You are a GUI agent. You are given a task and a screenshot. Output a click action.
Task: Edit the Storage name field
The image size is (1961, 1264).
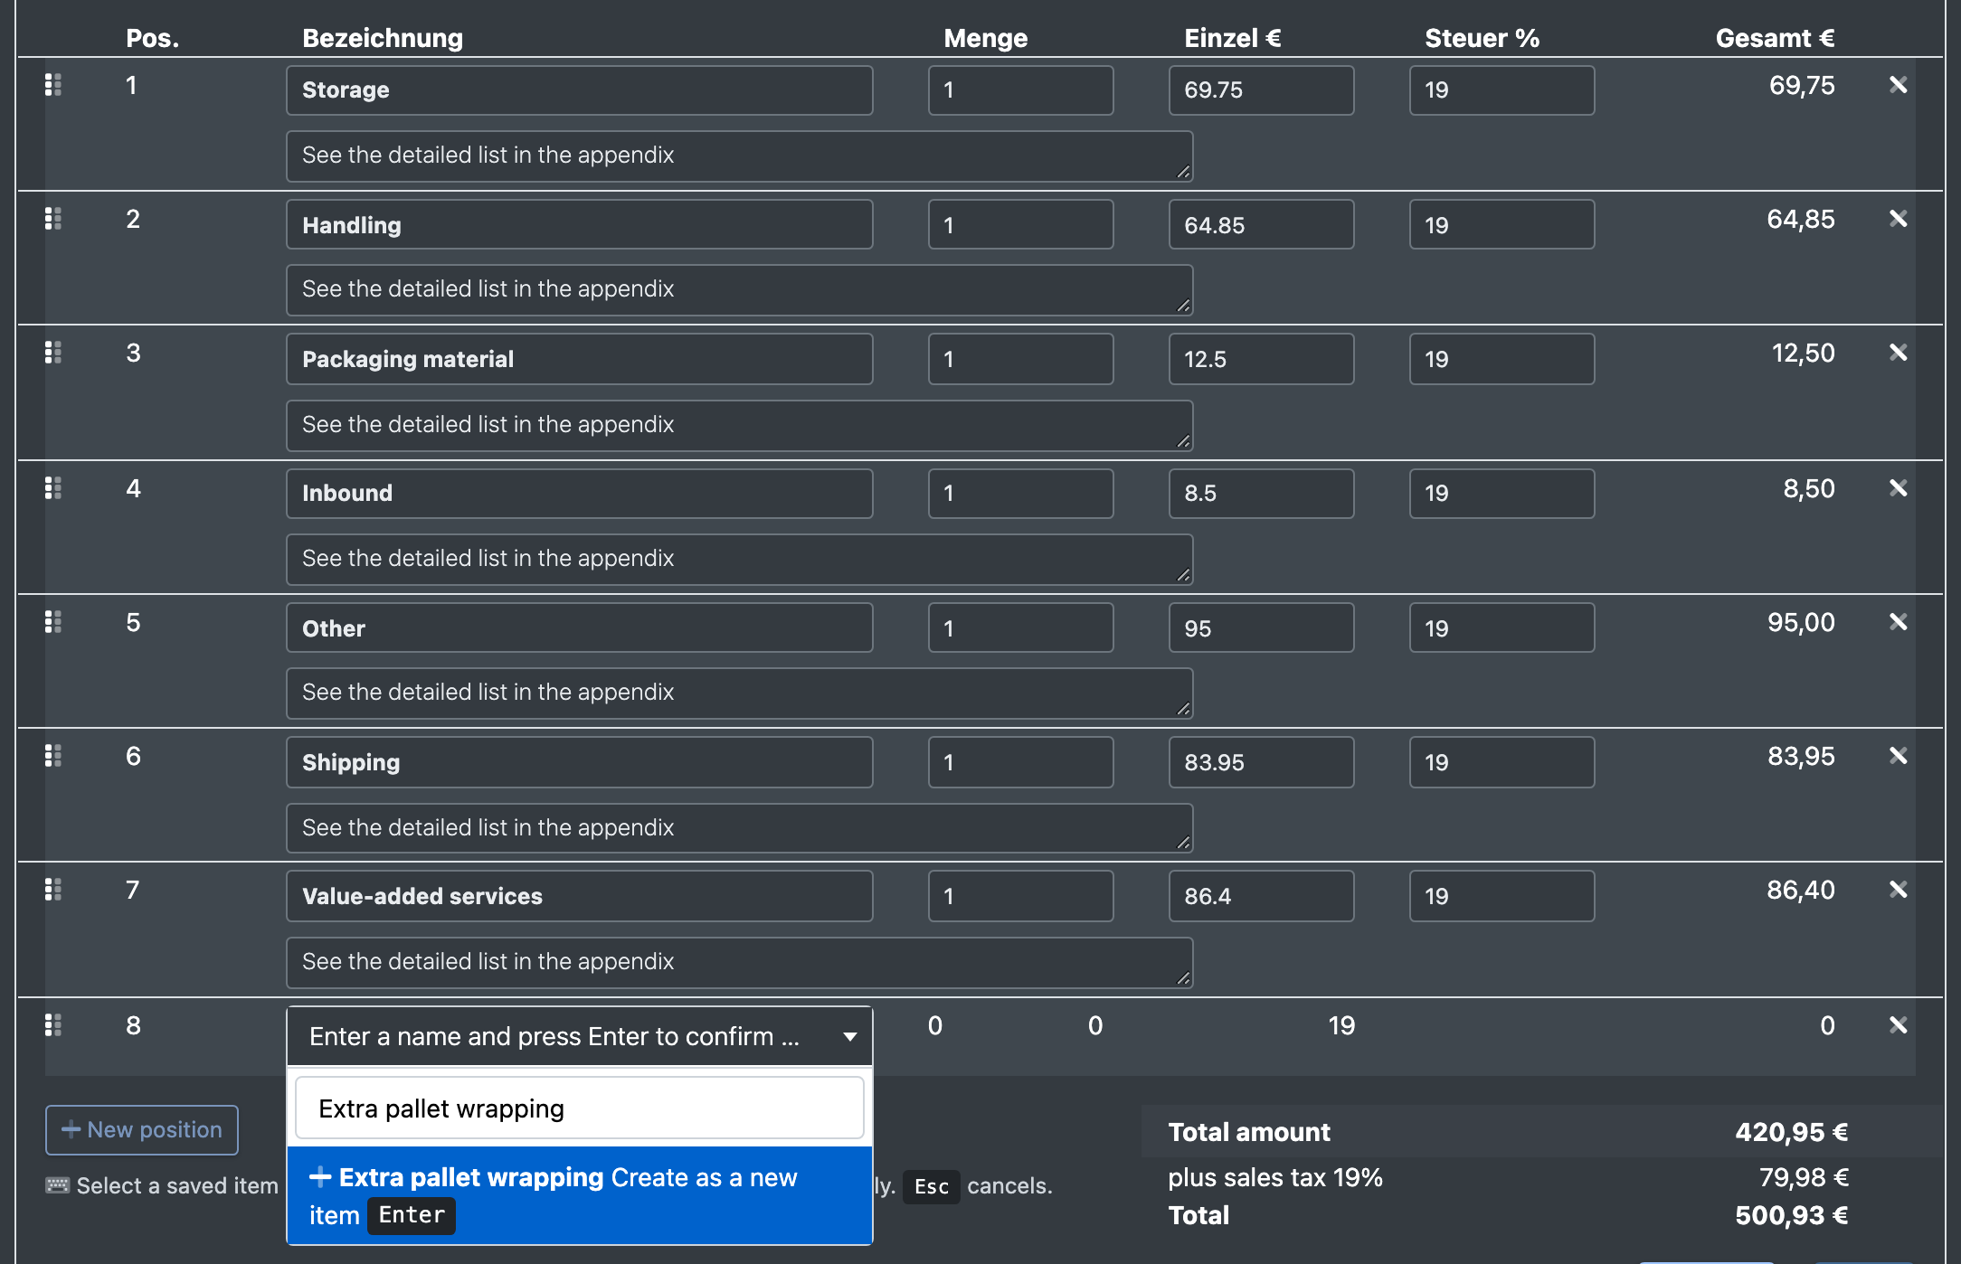point(580,90)
